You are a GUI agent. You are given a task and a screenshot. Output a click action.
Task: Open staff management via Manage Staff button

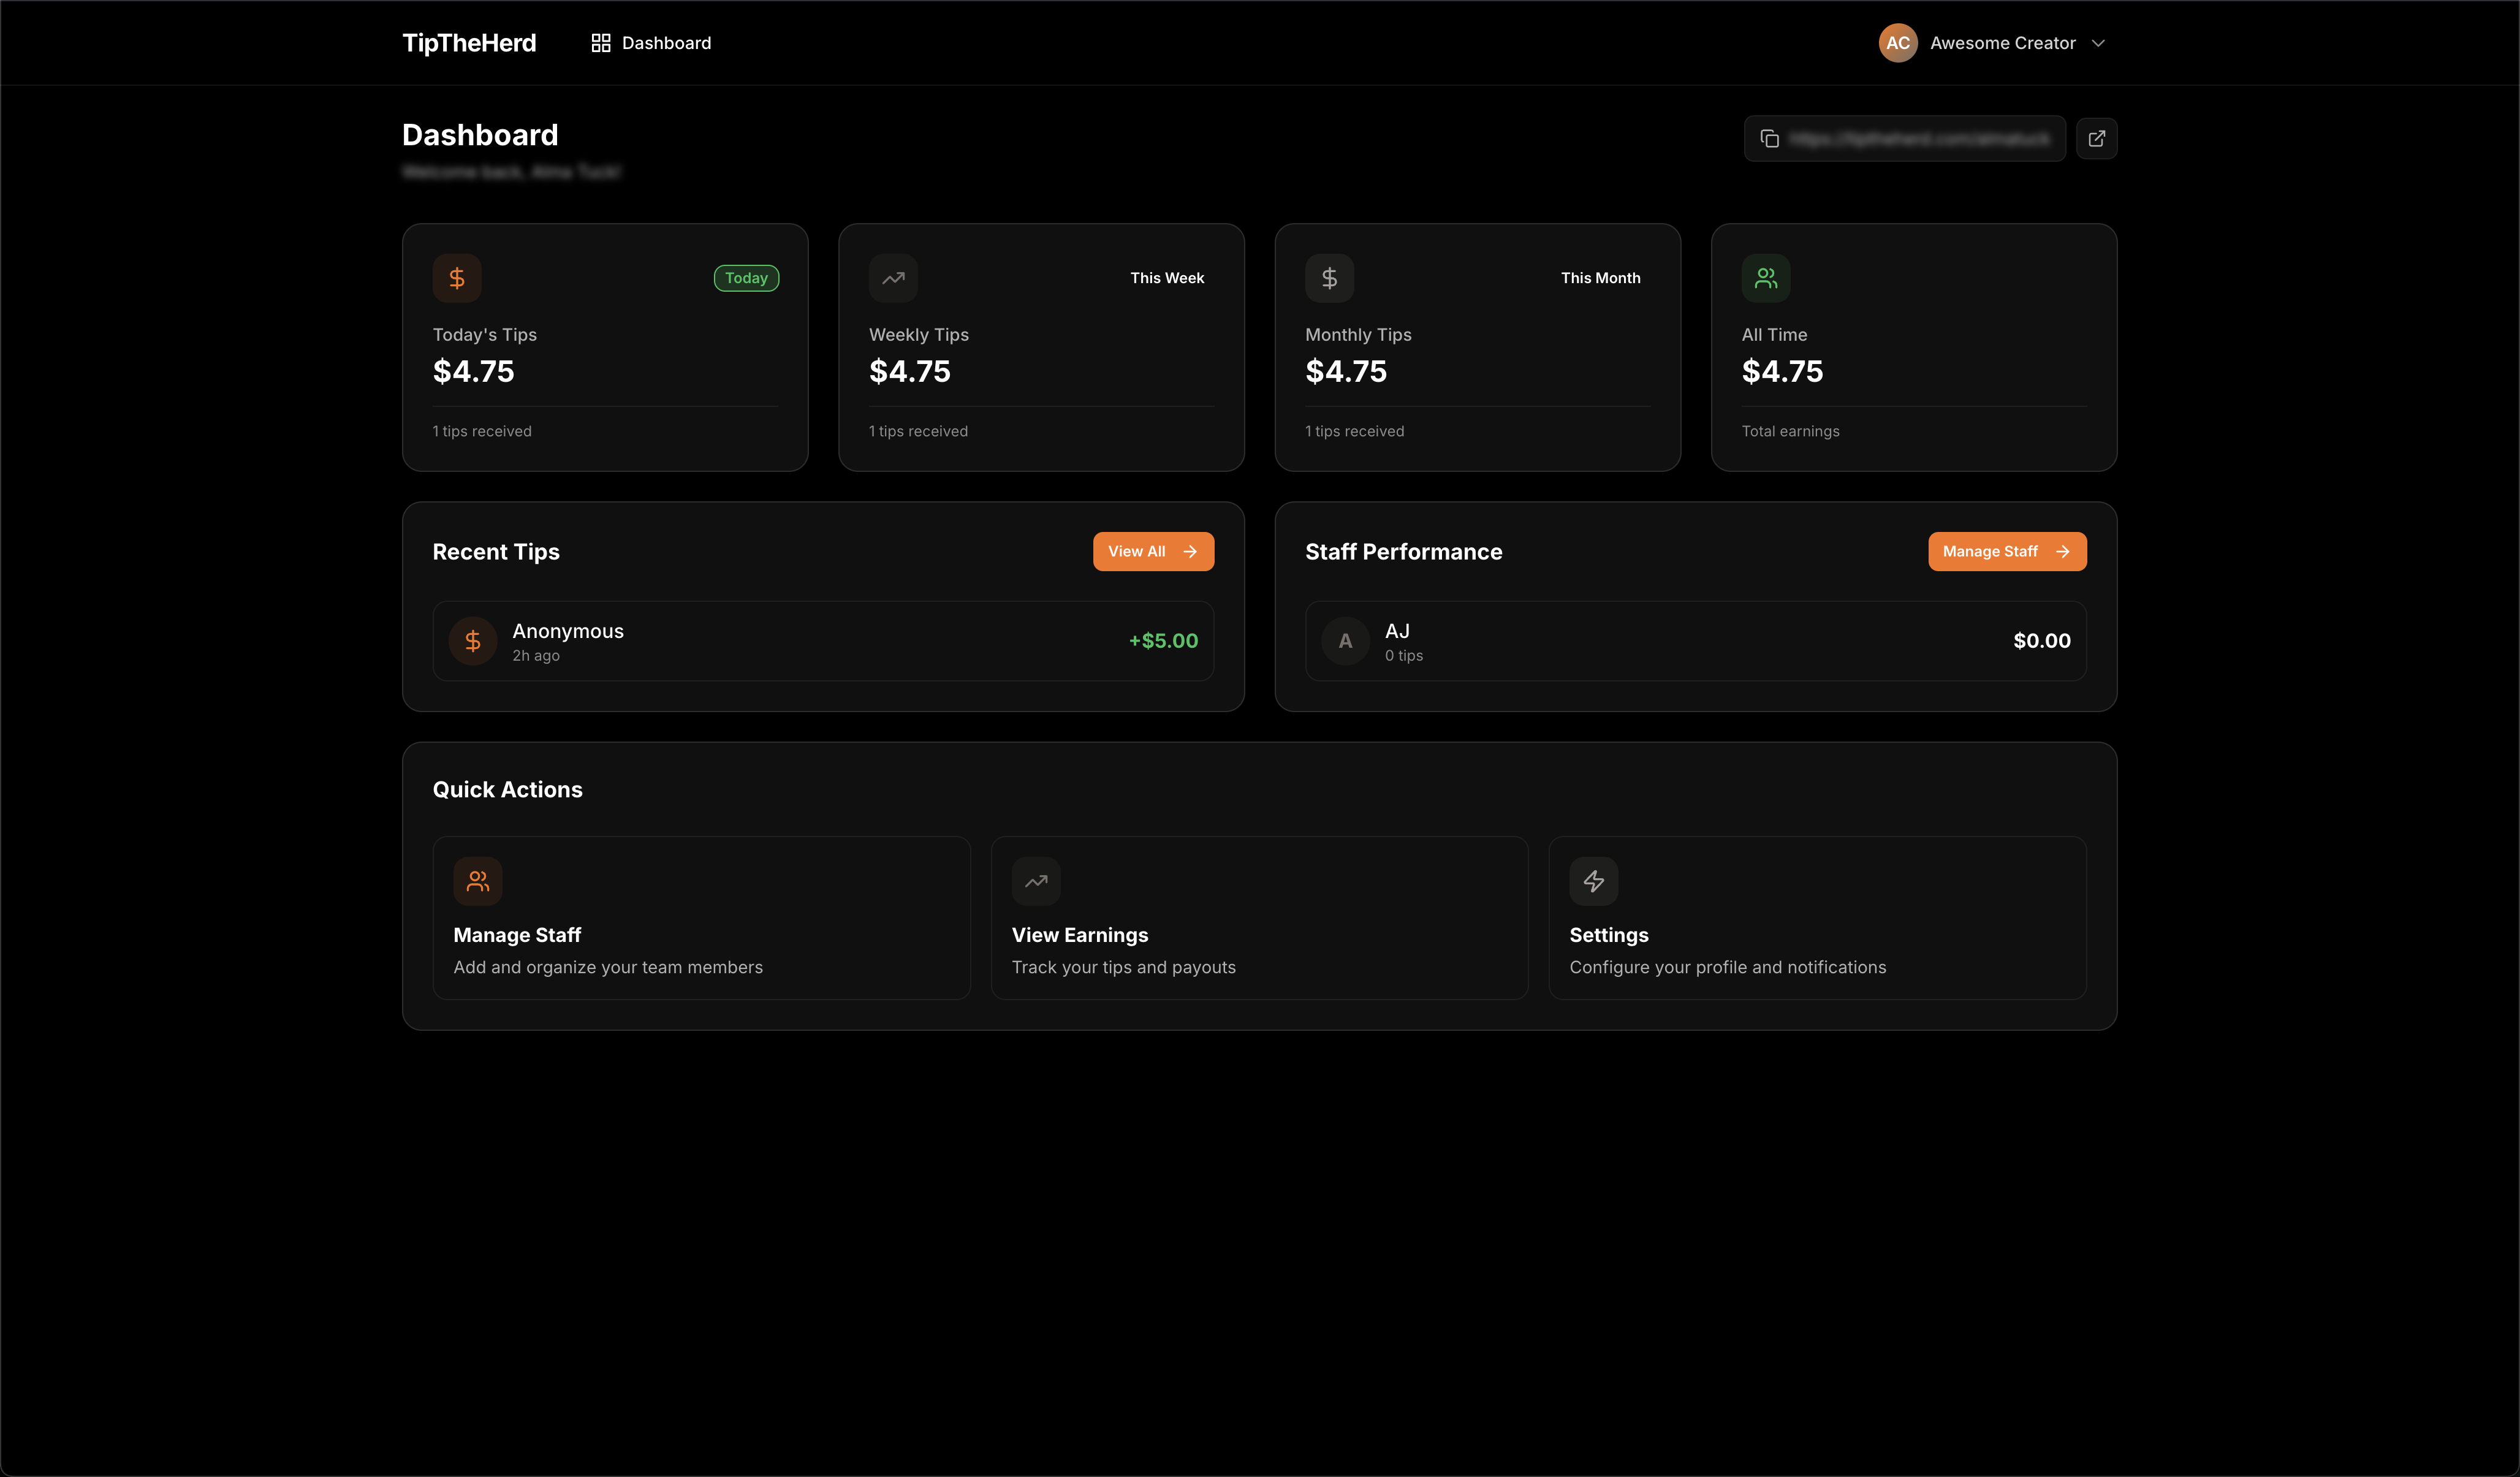click(x=2007, y=551)
